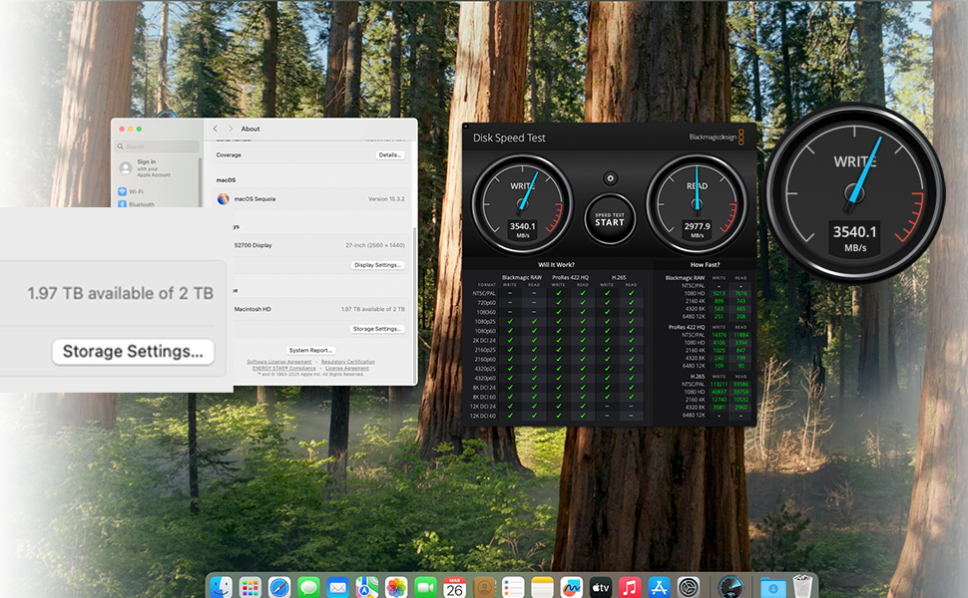Open Freeform from the dock
968x598 pixels.
(571, 587)
